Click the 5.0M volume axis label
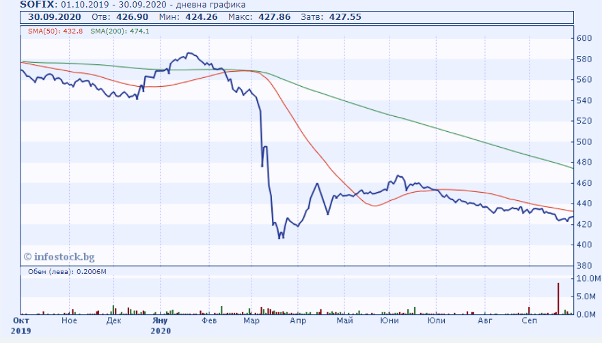The image size is (602, 343). click(586, 297)
